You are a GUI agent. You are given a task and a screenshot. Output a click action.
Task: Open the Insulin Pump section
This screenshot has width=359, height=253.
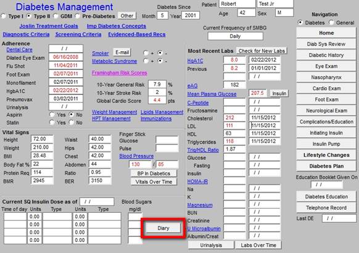326,144
